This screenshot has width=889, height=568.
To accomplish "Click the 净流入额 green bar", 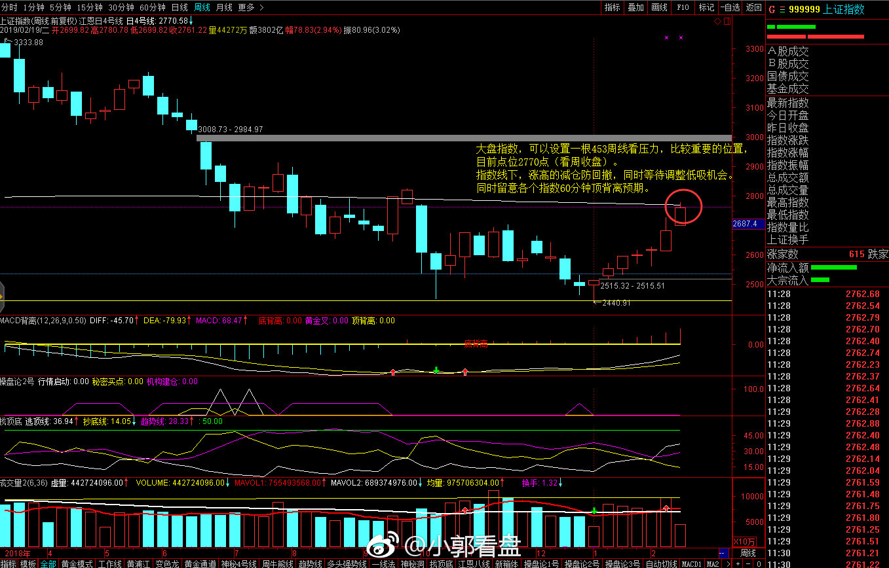I will pyautogui.click(x=834, y=267).
